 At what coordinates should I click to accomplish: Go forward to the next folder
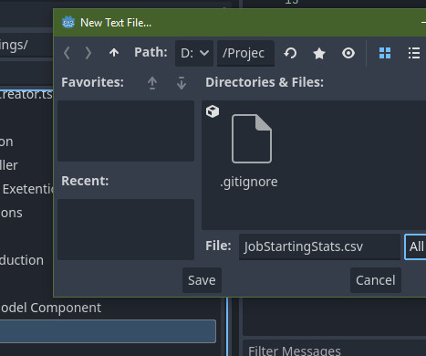coord(88,53)
